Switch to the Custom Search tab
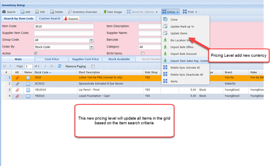Screen dimensions: 270x166 coord(49,19)
